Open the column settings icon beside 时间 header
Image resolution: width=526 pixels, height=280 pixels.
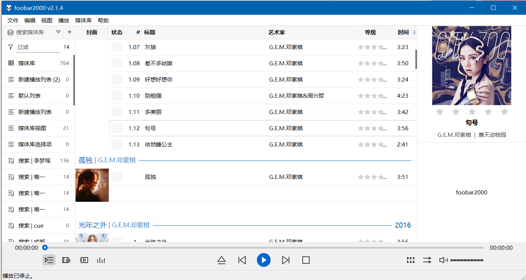click(414, 32)
